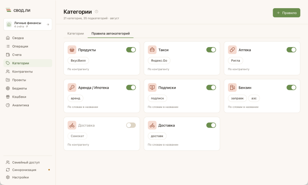The width and height of the screenshot is (308, 185).
Task: Click the help icon next to Категории title
Action: 97,11
